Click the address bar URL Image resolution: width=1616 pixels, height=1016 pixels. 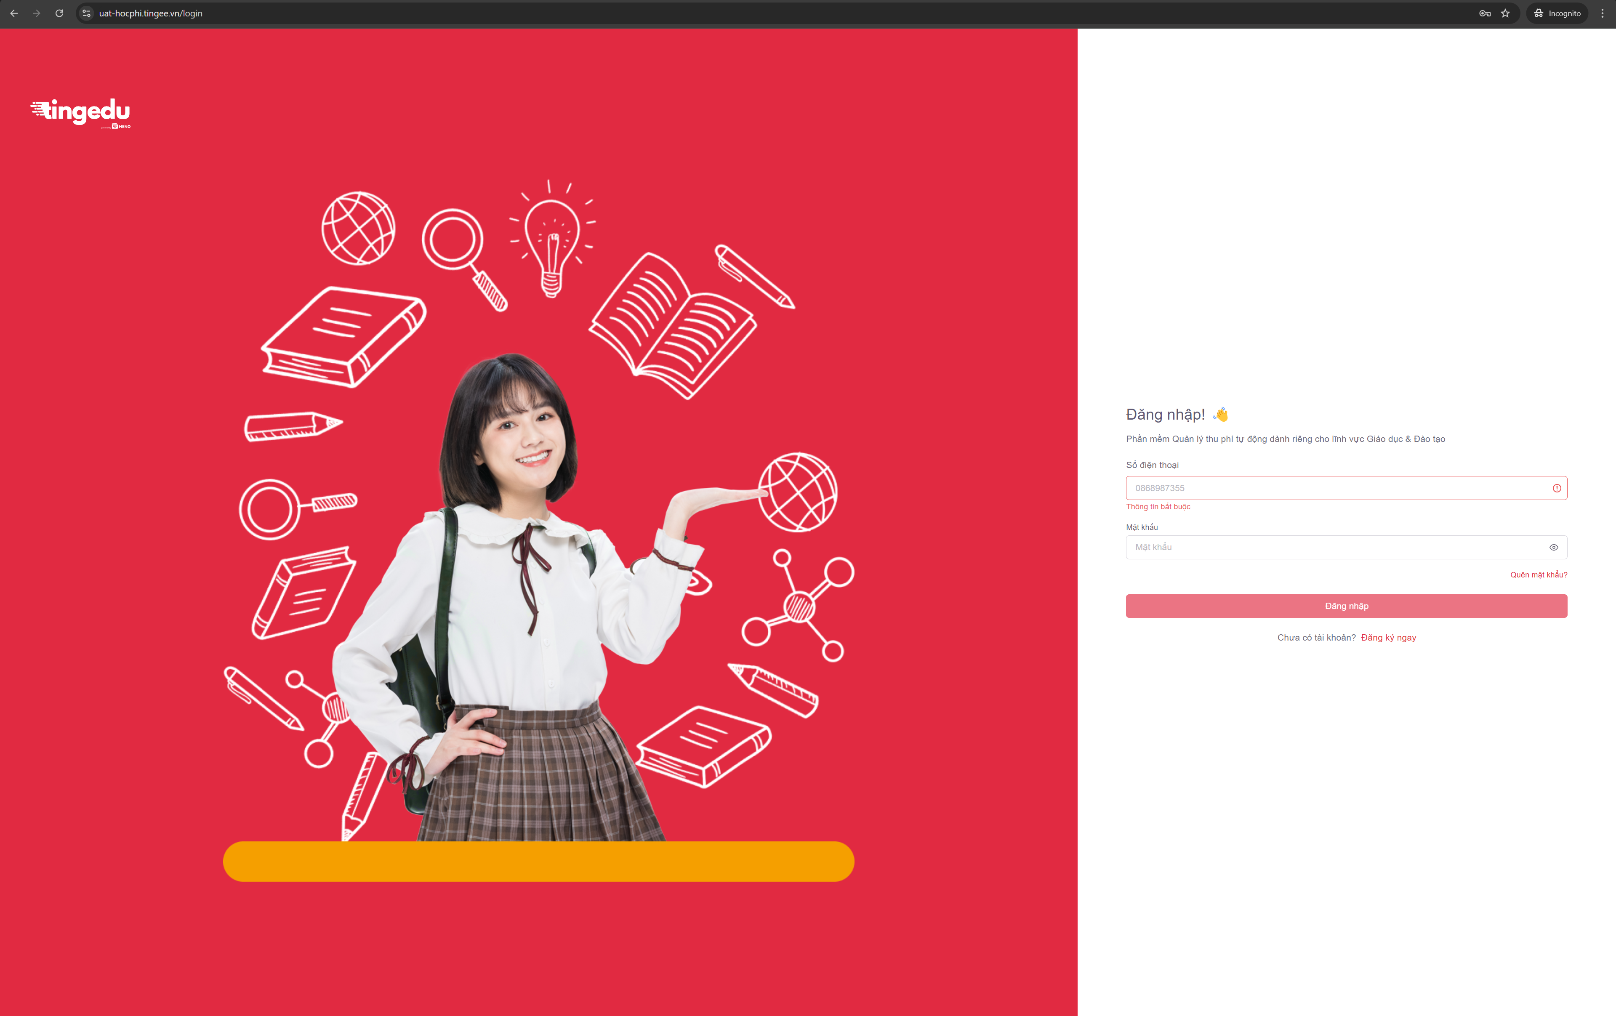tap(151, 13)
